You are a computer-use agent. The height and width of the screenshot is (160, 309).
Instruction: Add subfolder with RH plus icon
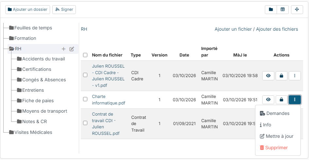coord(63,49)
